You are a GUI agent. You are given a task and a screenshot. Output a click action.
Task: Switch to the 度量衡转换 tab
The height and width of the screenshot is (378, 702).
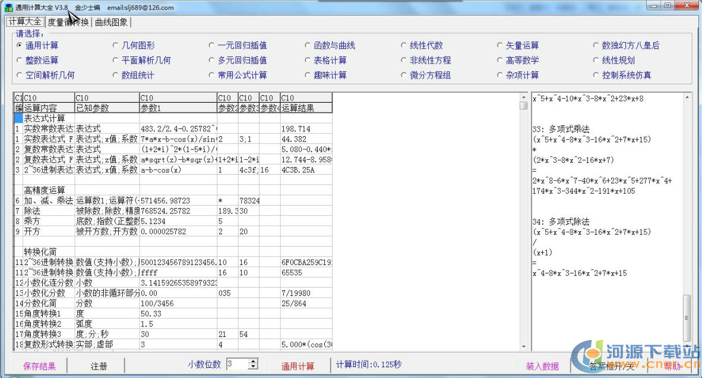68,23
